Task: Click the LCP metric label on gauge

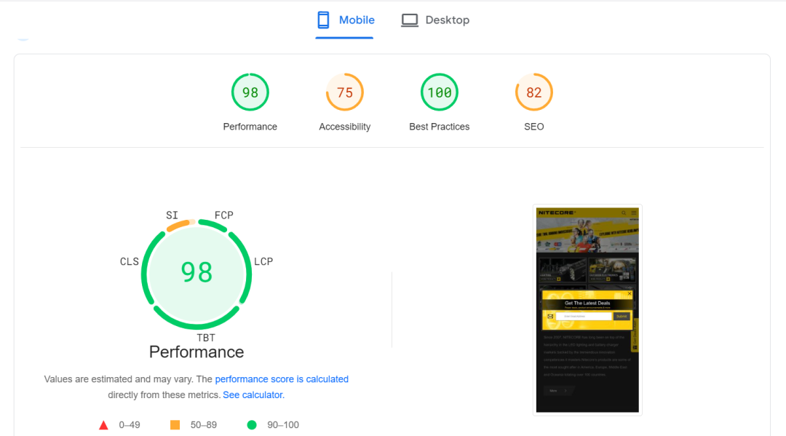Action: pyautogui.click(x=263, y=261)
